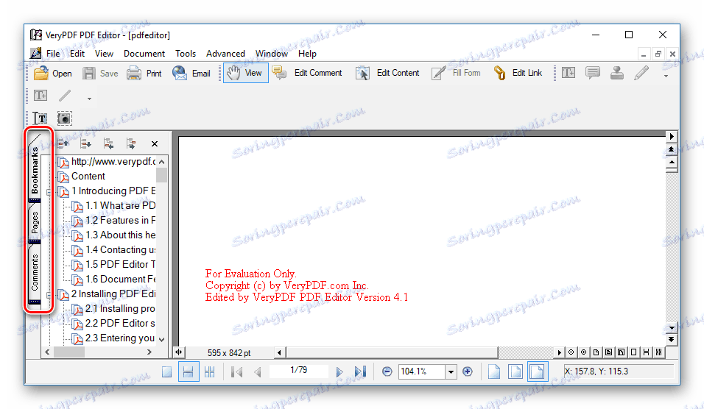Click the document scrollbar's down arrow

pyautogui.click(x=671, y=328)
